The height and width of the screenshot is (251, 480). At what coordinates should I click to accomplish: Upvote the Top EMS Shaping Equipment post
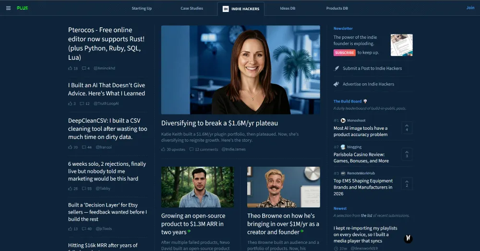407,183
